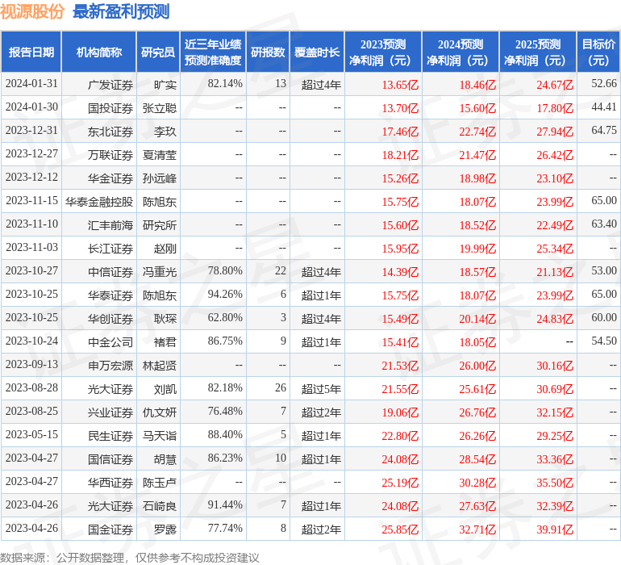Click accuracy value 82.18%
This screenshot has height=565, width=621.
[225, 387]
